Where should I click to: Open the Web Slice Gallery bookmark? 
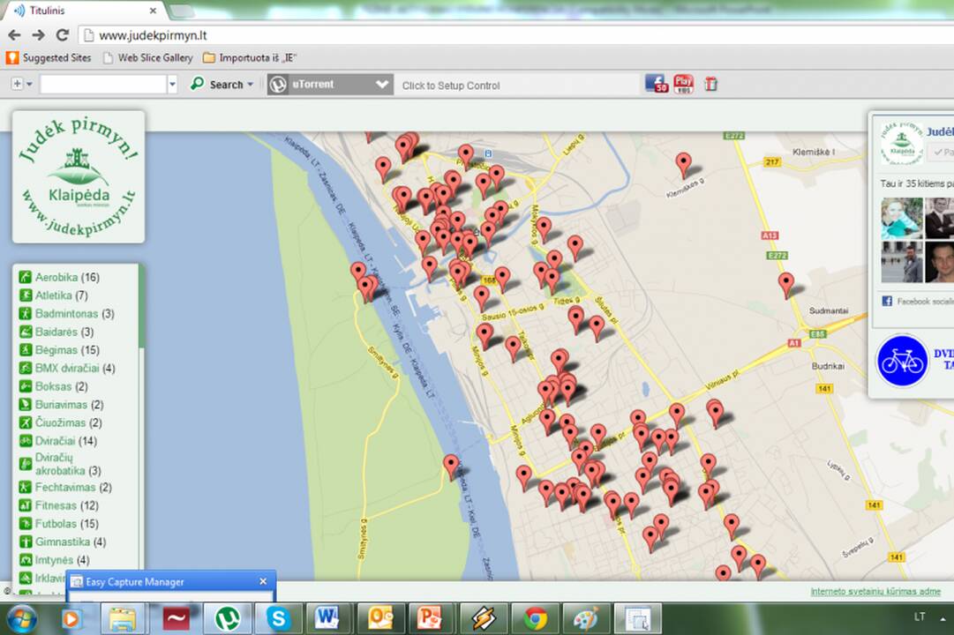pos(148,58)
